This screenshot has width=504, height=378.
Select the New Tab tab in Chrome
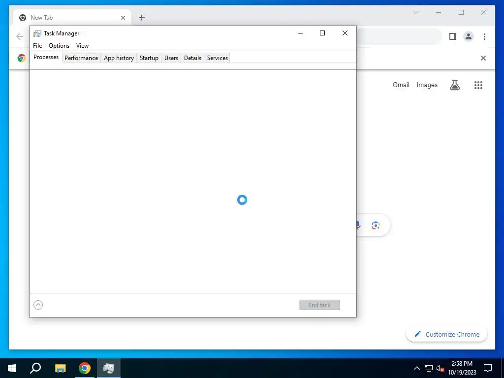(x=72, y=18)
